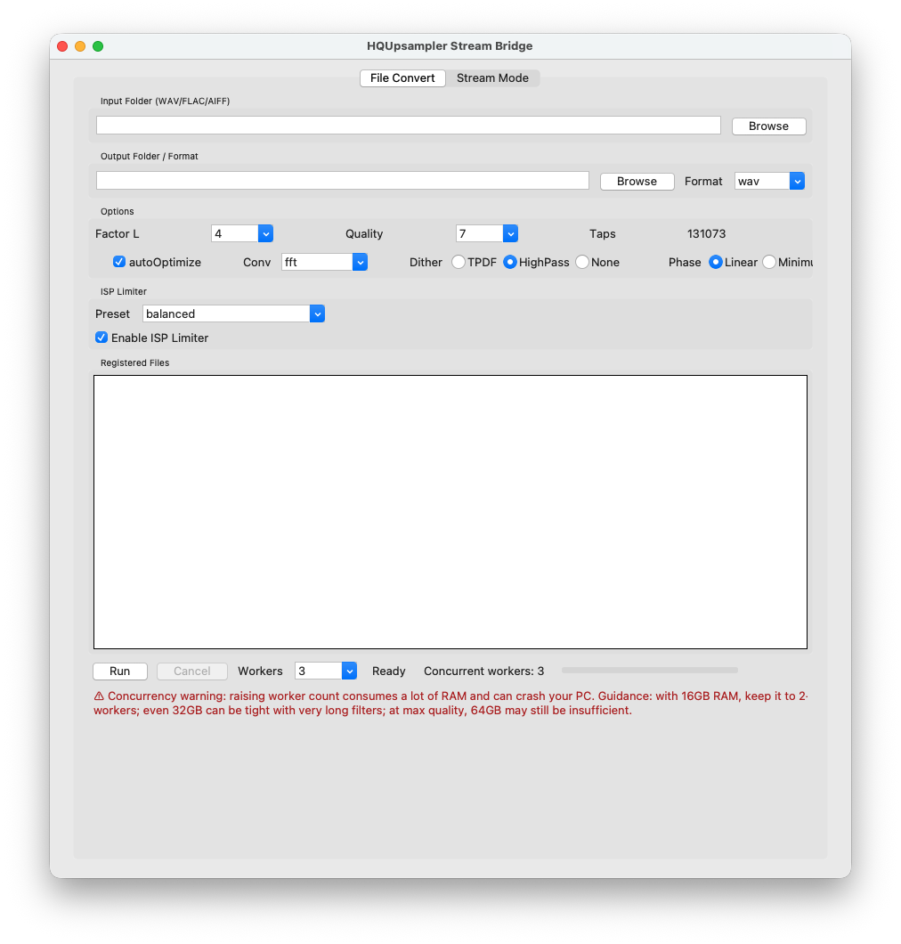This screenshot has width=901, height=944.
Task: Start conversion with the Run button
Action: click(120, 671)
